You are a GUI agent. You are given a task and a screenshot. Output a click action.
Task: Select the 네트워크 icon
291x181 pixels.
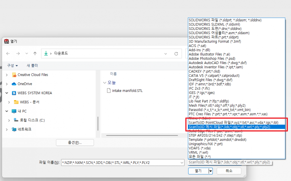coord(14,129)
